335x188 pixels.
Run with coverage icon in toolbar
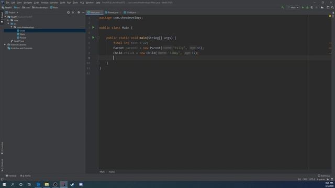(312, 7)
